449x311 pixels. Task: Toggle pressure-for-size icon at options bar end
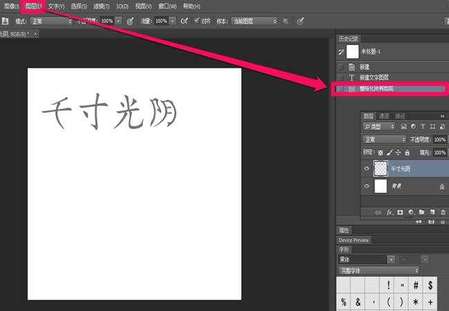coord(300,21)
